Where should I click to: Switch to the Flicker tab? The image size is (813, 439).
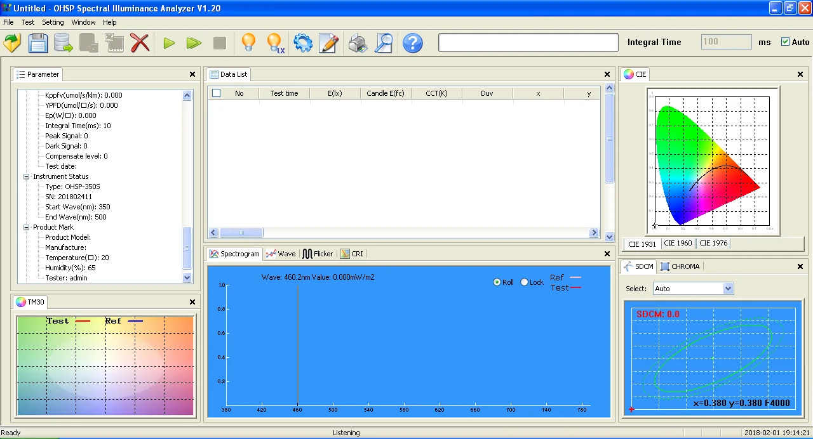318,254
